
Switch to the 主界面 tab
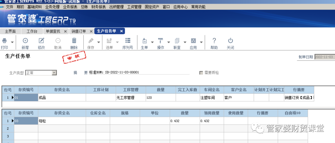[x=11, y=31]
